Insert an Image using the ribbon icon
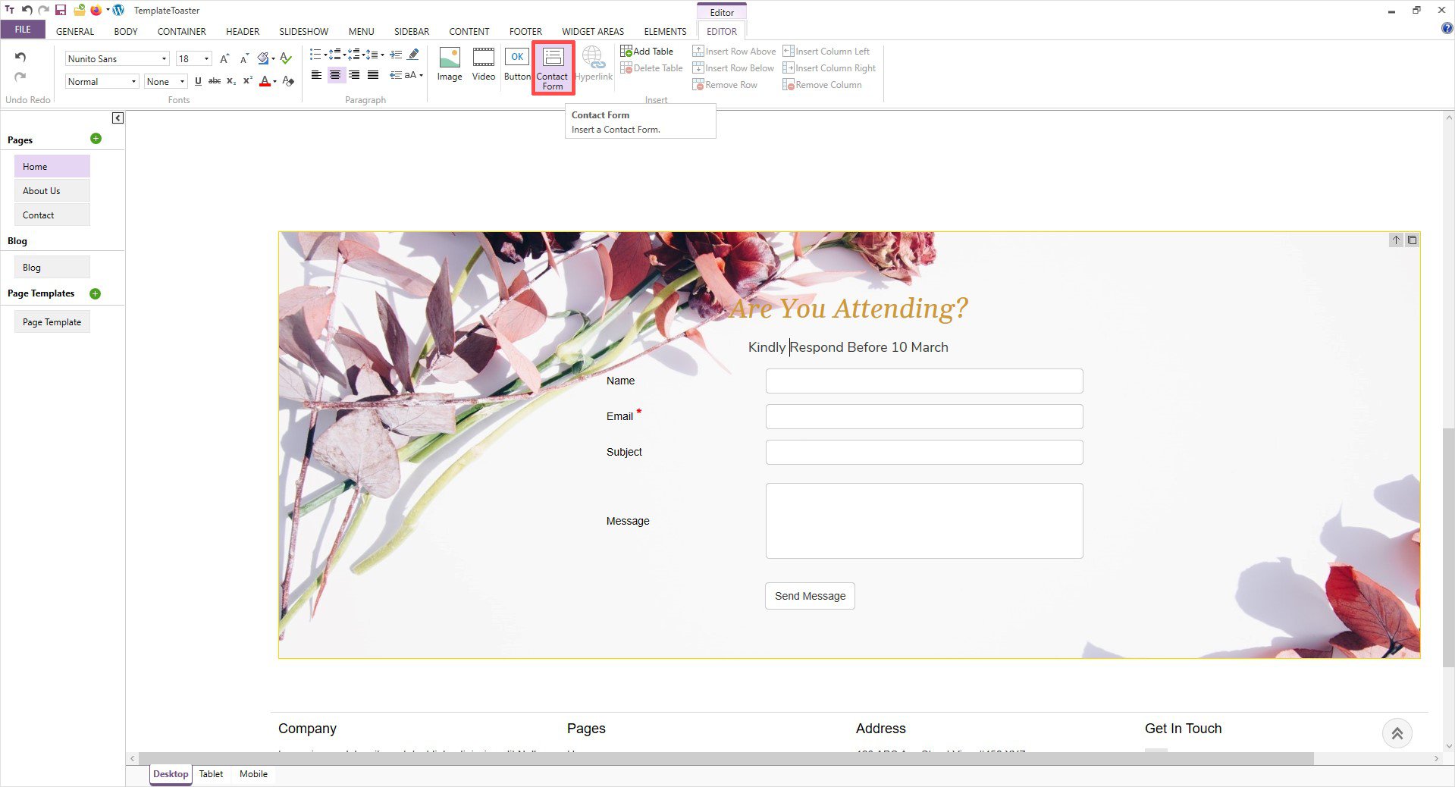This screenshot has width=1455, height=787. point(450,64)
